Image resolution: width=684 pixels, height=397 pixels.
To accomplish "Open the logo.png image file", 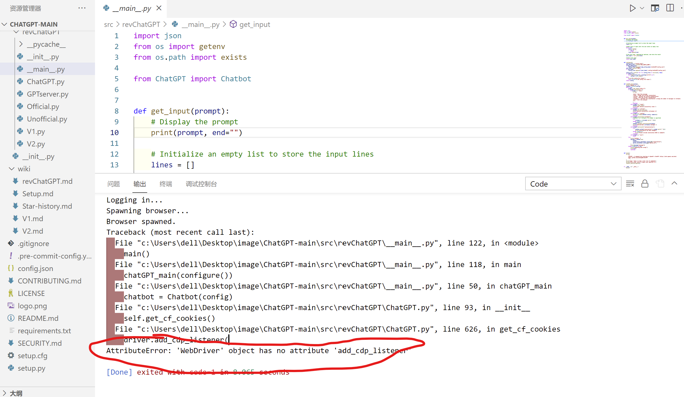I will [x=32, y=306].
